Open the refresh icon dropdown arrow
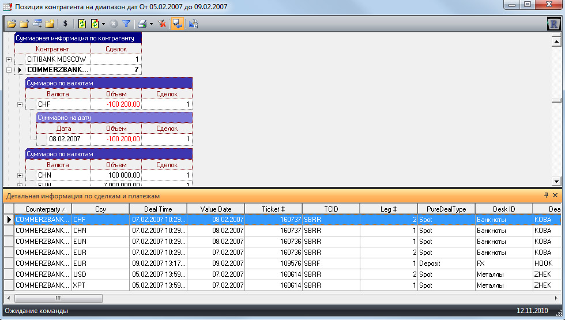The height and width of the screenshot is (320, 565). point(103,24)
